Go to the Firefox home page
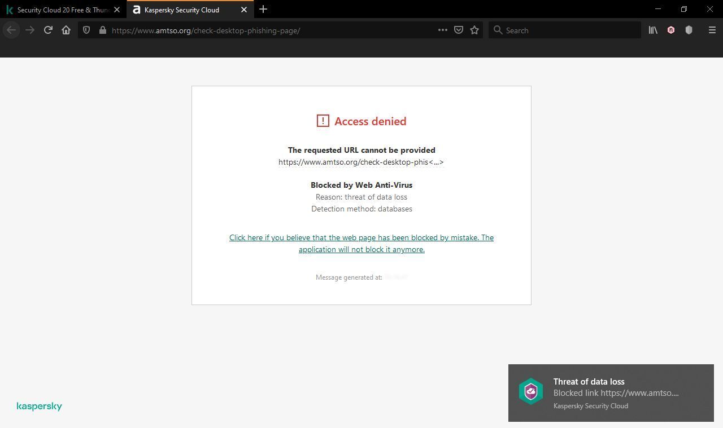Image resolution: width=723 pixels, height=428 pixels. [66, 30]
